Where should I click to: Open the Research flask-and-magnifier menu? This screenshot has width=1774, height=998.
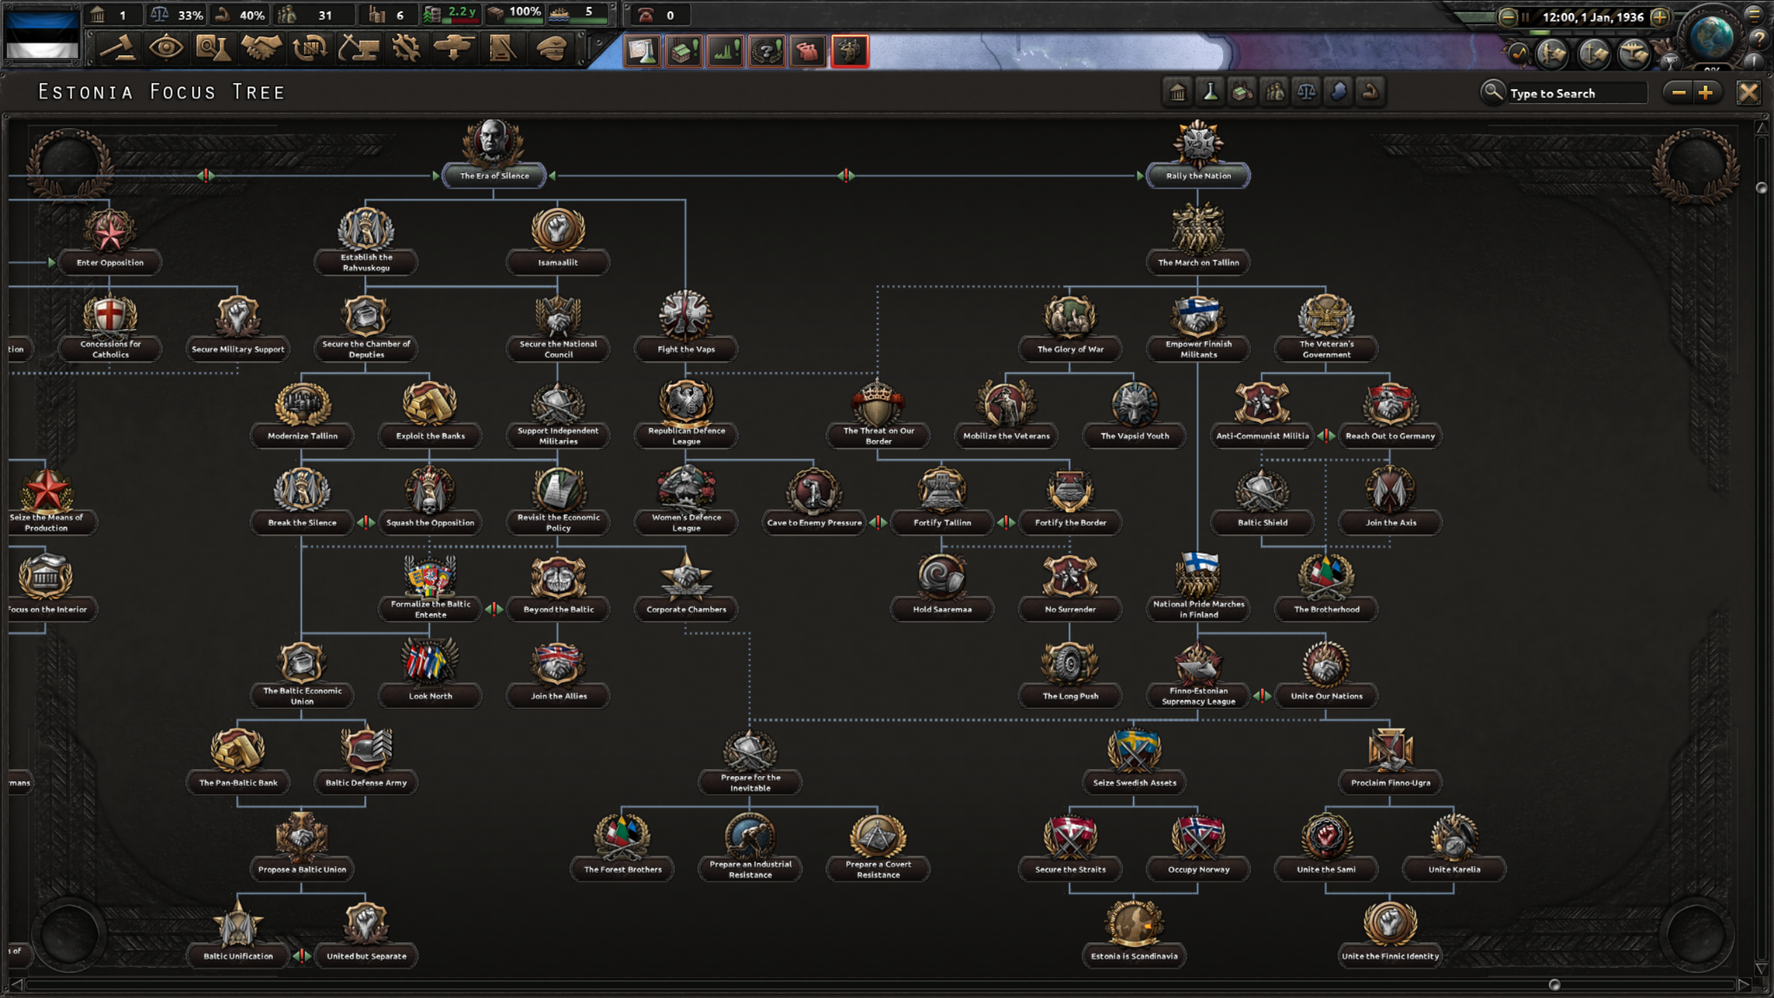coord(213,49)
